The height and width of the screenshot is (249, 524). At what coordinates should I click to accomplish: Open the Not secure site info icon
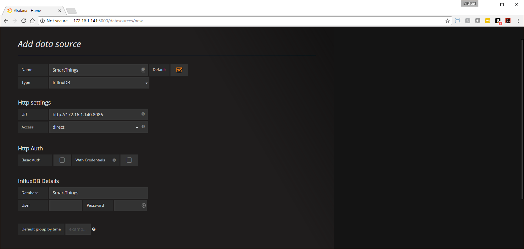point(42,21)
